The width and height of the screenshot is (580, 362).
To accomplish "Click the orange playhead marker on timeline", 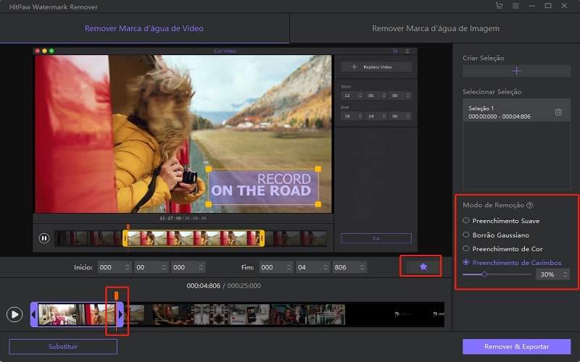I will tap(116, 295).
